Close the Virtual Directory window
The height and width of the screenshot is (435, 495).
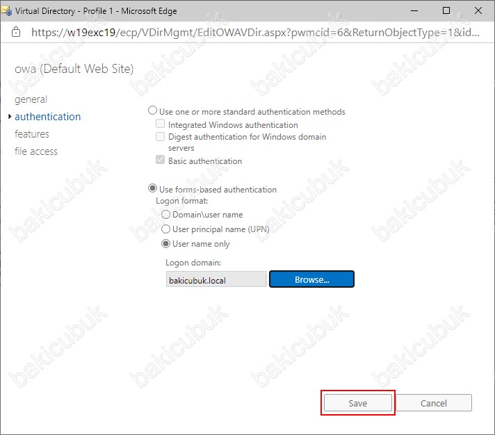click(x=478, y=10)
